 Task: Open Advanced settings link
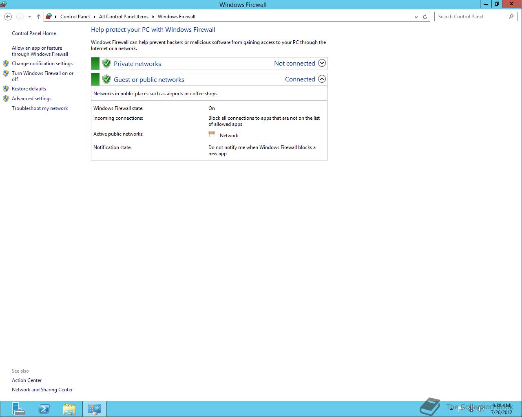31,99
